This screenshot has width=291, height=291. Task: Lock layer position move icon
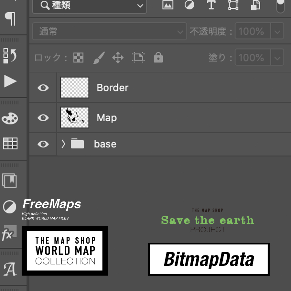(118, 58)
